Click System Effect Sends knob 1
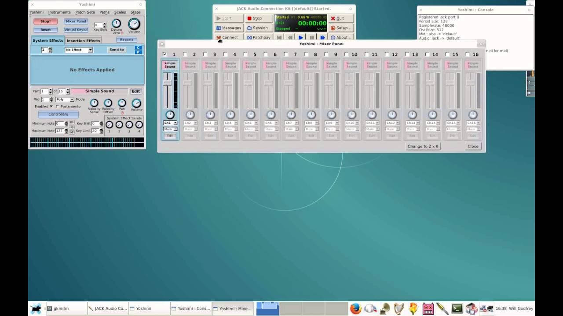The image size is (563, 316). coord(109,125)
